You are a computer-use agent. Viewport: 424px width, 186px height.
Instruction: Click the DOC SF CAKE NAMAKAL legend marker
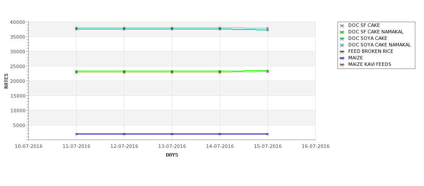[x=342, y=32]
